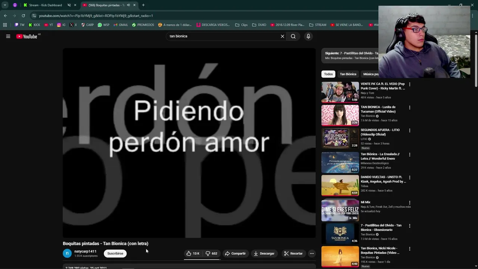Like the video (13 K)
Screen dimensions: 478x269
pyautogui.click(x=193, y=253)
